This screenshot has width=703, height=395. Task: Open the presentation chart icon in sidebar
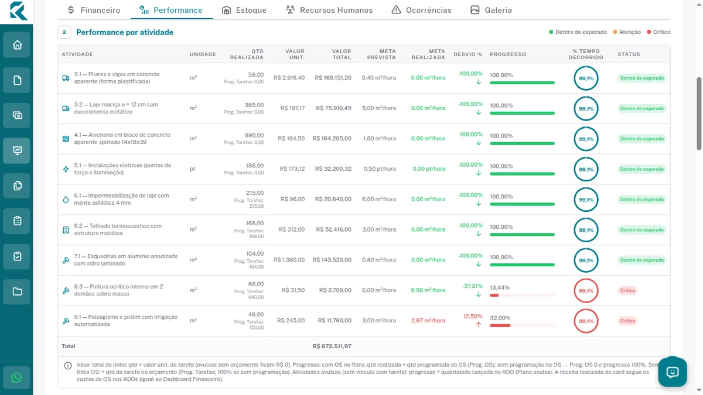pyautogui.click(x=16, y=150)
